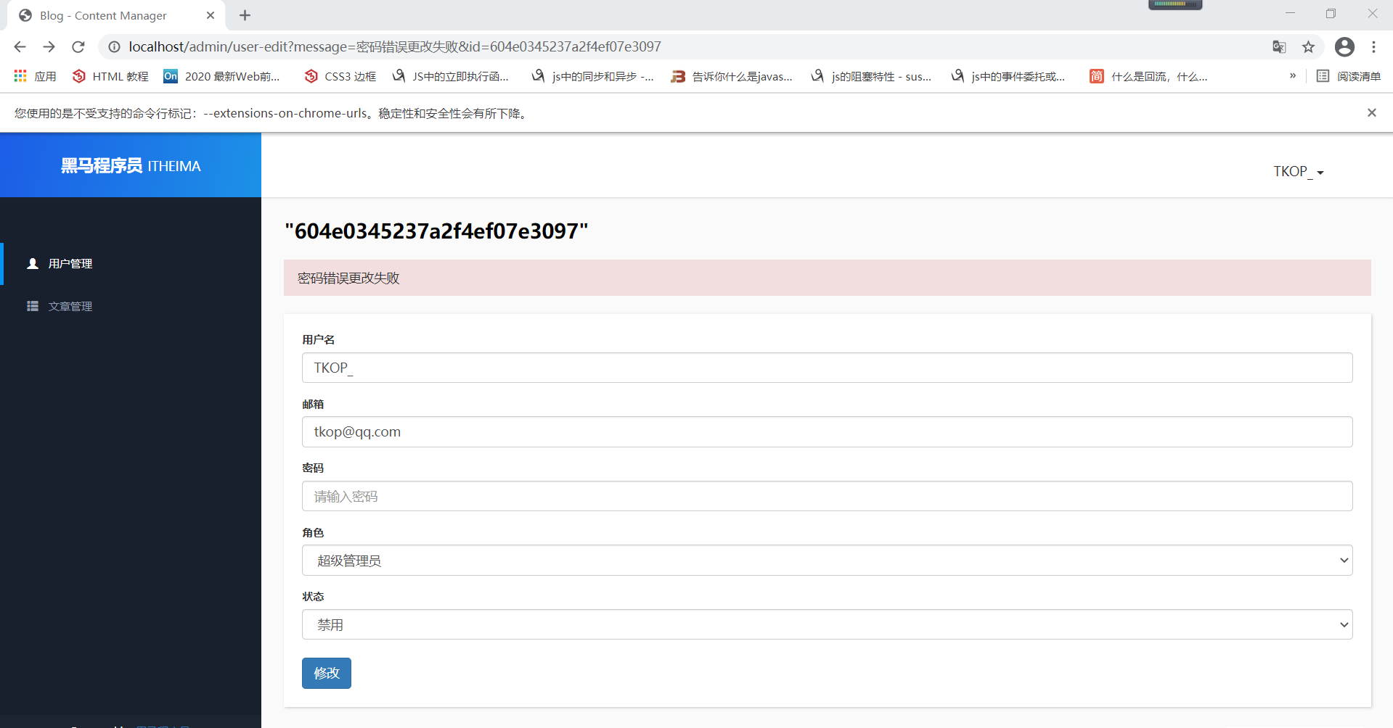Open the js中的事件委托或 bookmark

click(1008, 76)
